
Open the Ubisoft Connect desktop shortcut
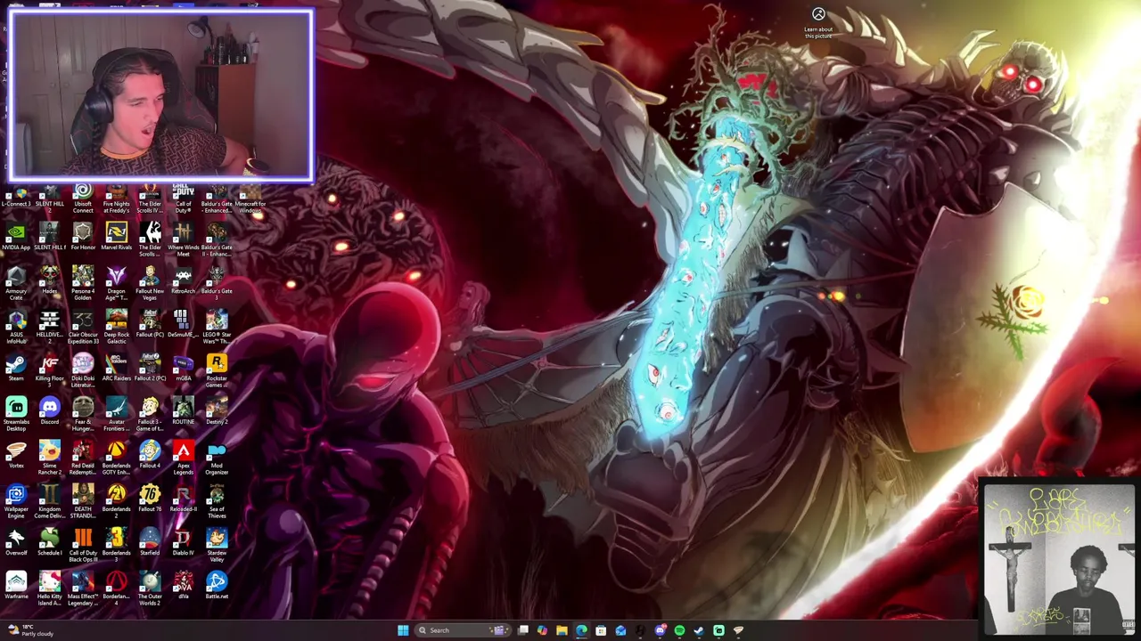coord(83,199)
